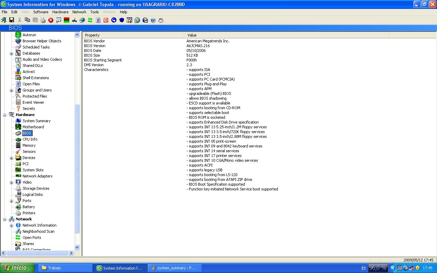Select Neighborhood Scan in tree
The width and height of the screenshot is (437, 273).
39,231
